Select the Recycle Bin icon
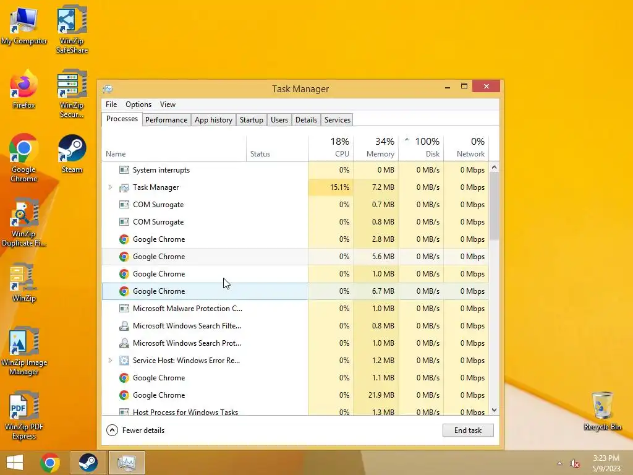The width and height of the screenshot is (633, 475). (602, 411)
